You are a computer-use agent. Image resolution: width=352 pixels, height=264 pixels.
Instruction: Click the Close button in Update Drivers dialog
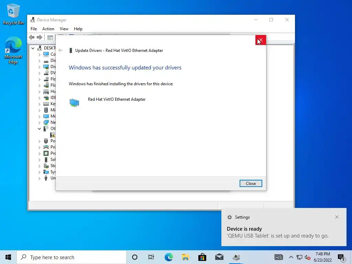[251, 184]
